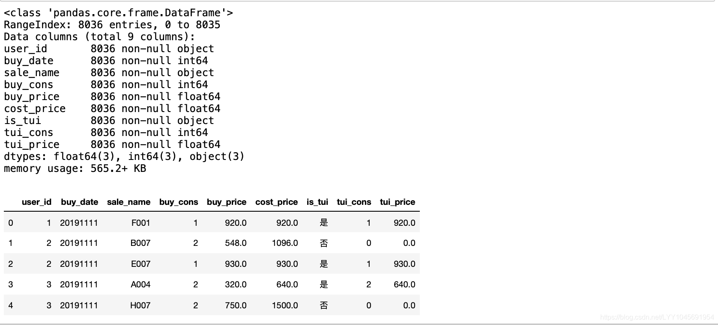Click cost_price value 640.0
The height and width of the screenshot is (325, 718).
[287, 284]
